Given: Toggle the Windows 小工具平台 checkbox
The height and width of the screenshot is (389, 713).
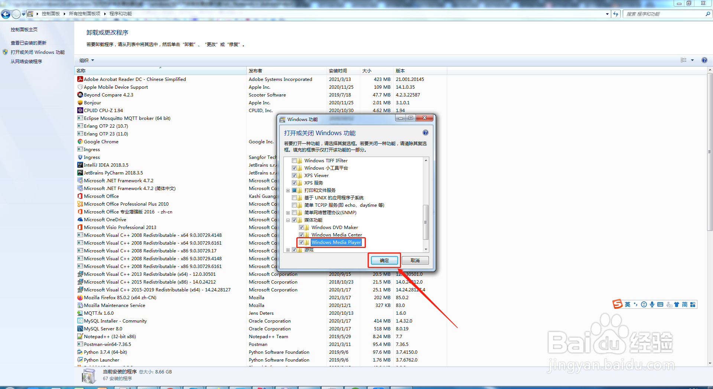Looking at the screenshot, I should 294,168.
